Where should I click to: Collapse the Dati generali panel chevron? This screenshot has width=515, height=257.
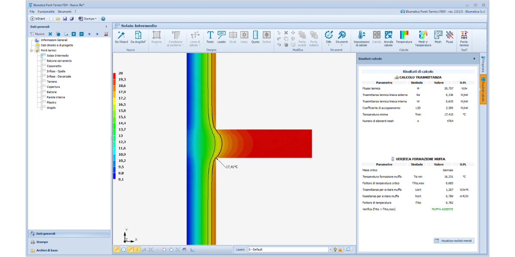106,27
